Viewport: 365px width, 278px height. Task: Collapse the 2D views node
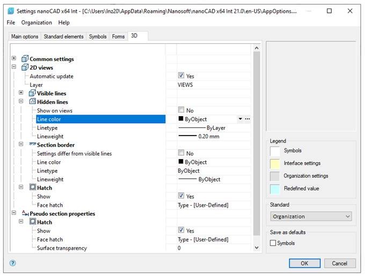(14, 66)
